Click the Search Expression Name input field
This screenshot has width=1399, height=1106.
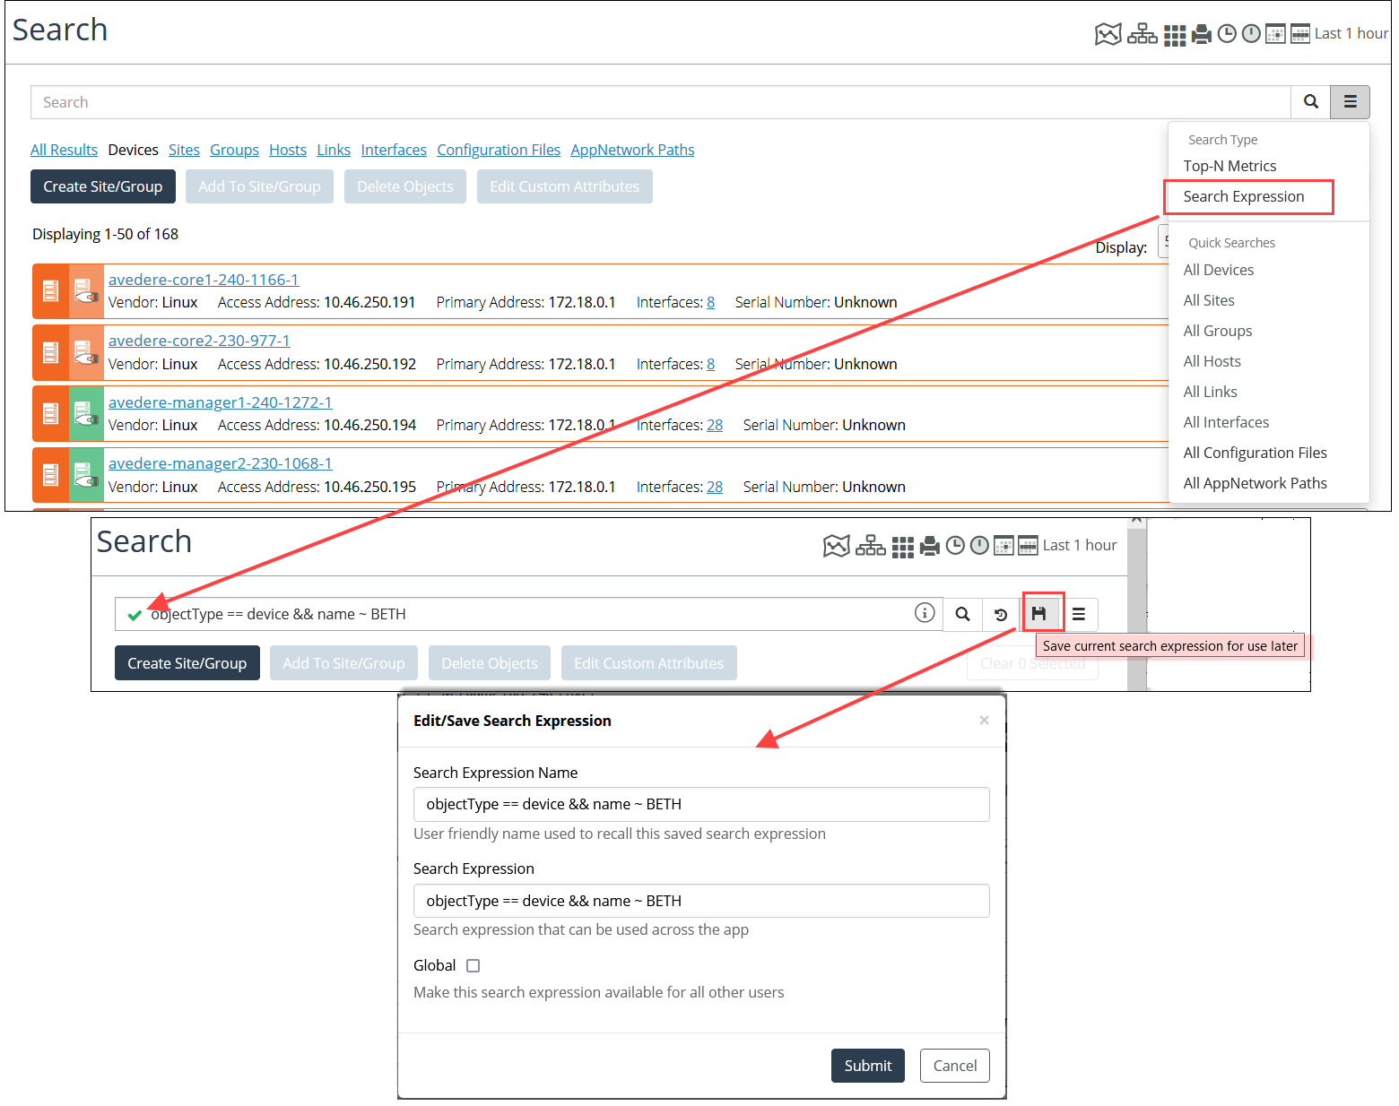(x=700, y=804)
